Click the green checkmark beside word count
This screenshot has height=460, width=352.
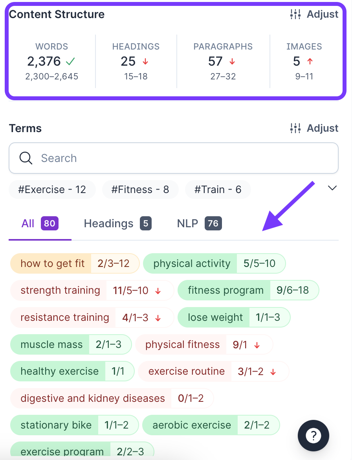pyautogui.click(x=71, y=61)
